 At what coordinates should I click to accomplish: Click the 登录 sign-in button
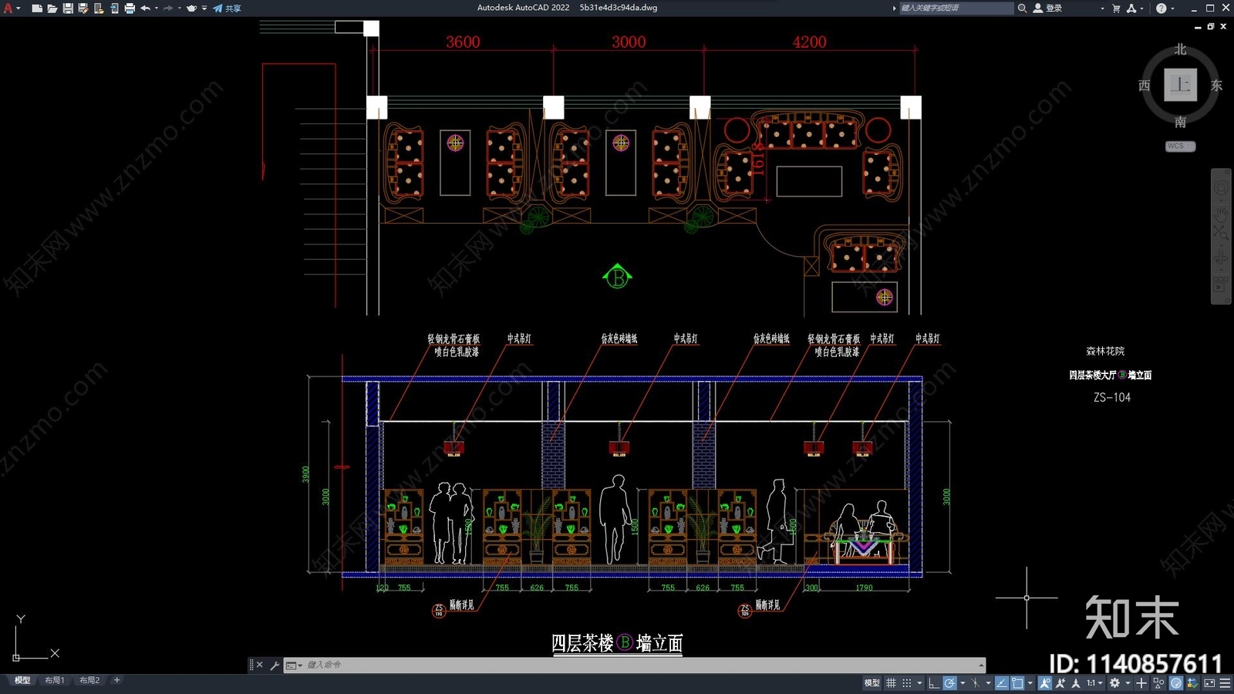pos(1048,8)
